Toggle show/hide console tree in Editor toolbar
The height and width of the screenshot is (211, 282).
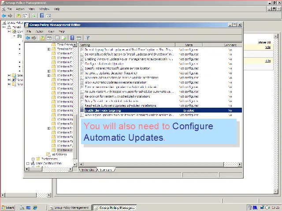coord(49,38)
